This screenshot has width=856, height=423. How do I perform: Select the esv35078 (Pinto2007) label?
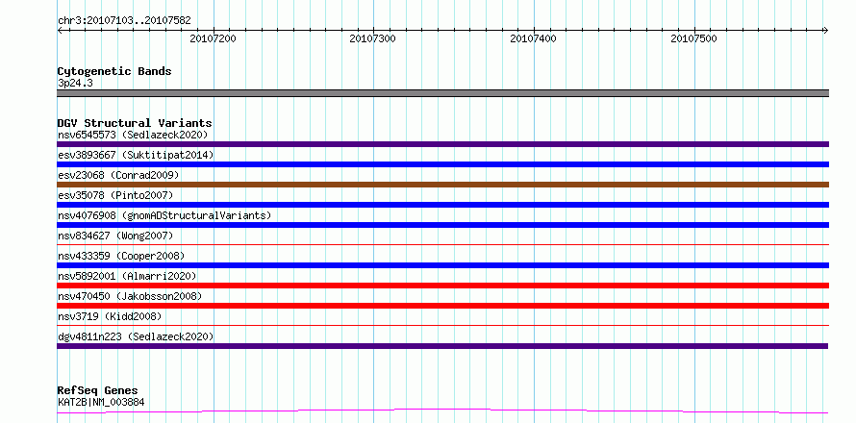(115, 195)
